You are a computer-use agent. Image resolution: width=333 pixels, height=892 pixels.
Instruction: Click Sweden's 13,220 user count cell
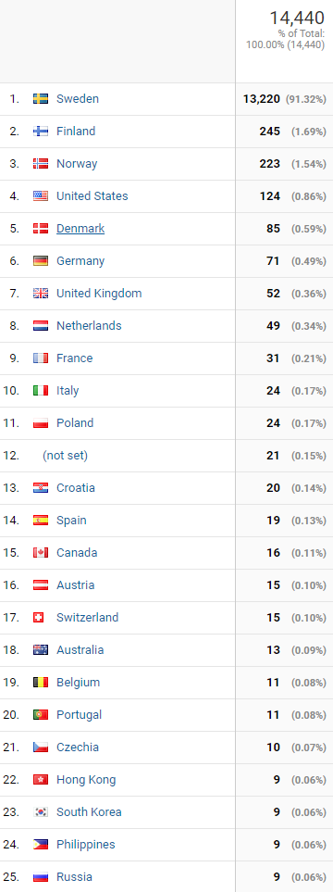[x=284, y=99]
